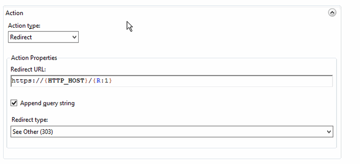Click the Action section header title
The width and height of the screenshot is (360, 164).
(x=14, y=13)
